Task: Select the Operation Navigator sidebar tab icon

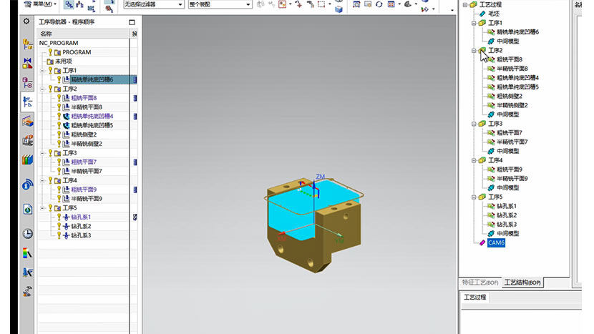Action: coord(27,102)
